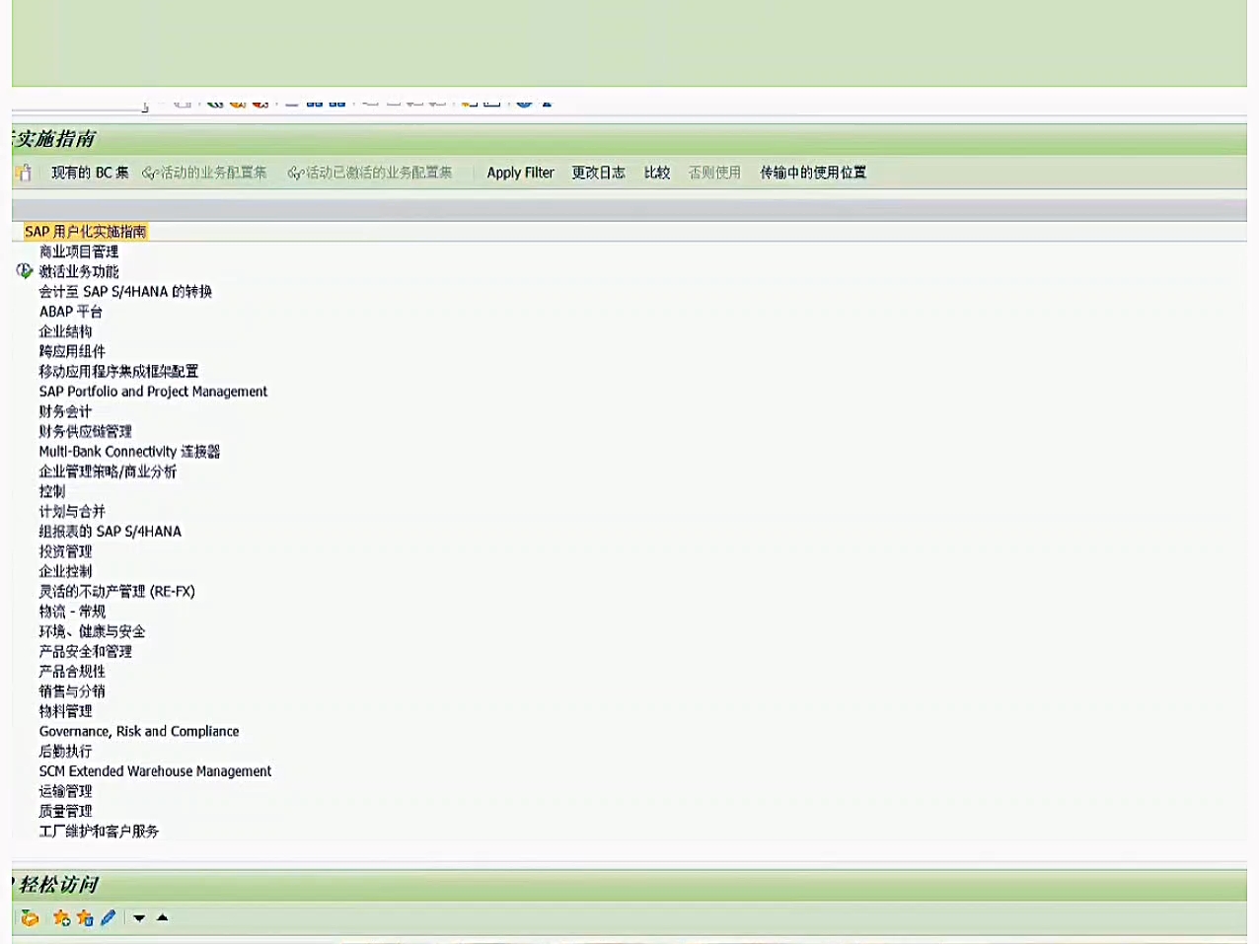Viewport: 1259px width, 944px height.
Task: Select the 财务供应链管理 tree node
Action: pos(85,431)
